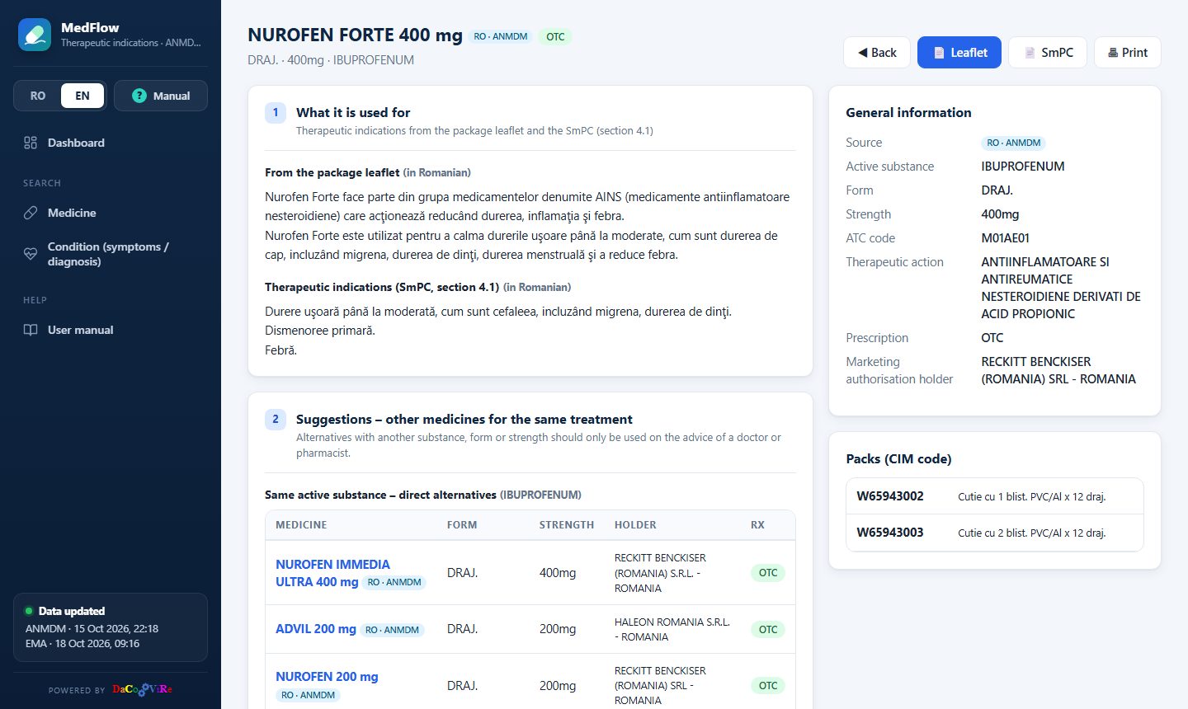Click ATC code value M01AE01
The image size is (1188, 709).
(x=1006, y=238)
